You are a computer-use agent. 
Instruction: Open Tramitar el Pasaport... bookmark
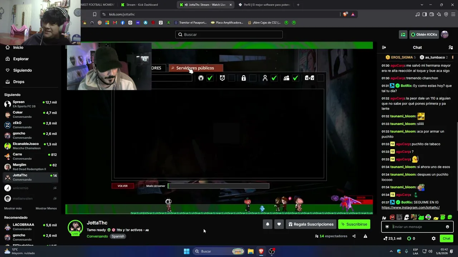pos(191,22)
